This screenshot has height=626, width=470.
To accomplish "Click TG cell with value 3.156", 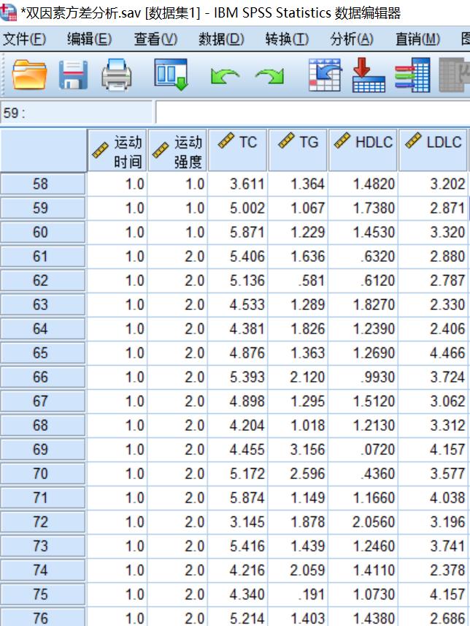I will coord(298,450).
